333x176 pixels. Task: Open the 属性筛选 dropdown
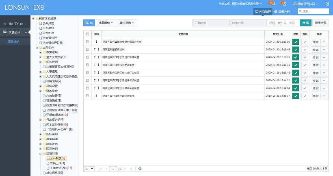[127, 23]
